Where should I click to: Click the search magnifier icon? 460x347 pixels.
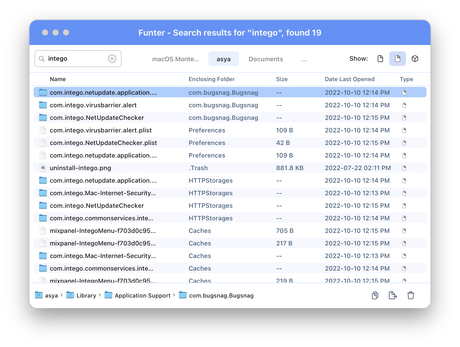pos(42,59)
